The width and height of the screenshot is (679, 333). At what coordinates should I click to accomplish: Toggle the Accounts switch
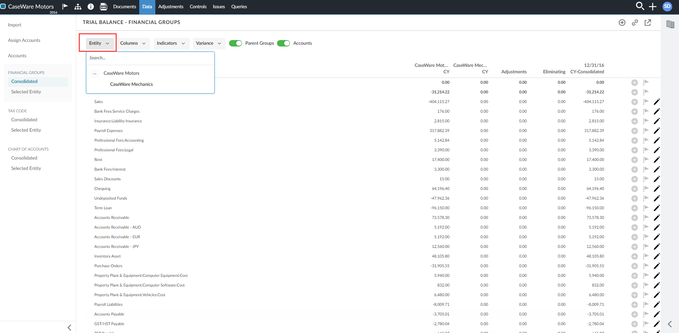click(283, 43)
